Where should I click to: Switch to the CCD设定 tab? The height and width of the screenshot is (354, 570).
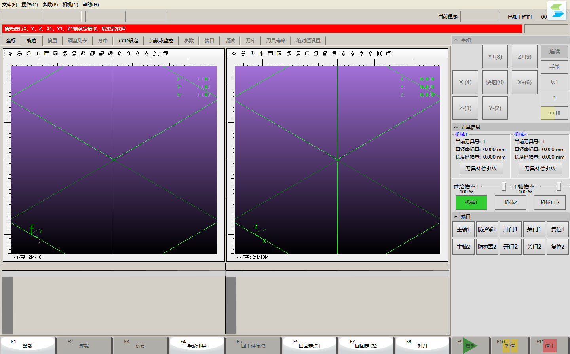click(129, 41)
